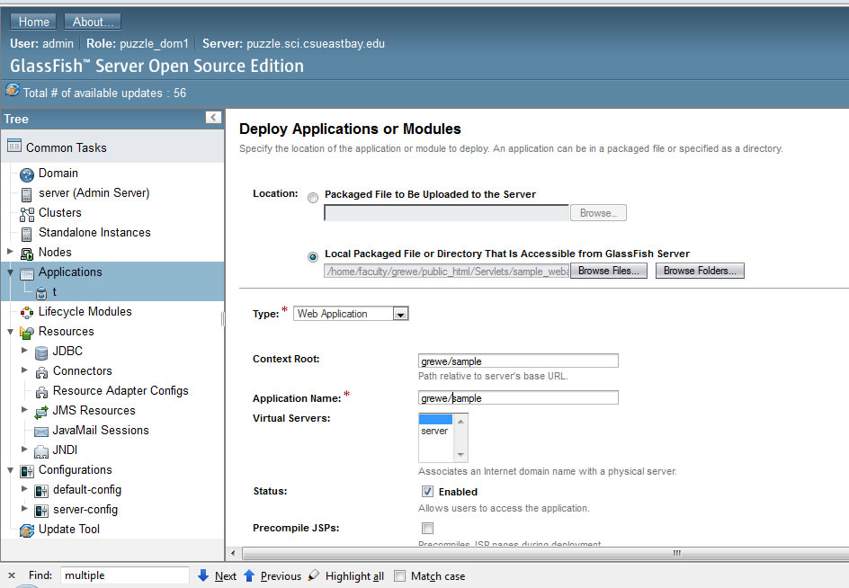Screen dimensions: 849x588
Task: Click the horizontal scrollbar of main panel
Action: click(x=540, y=553)
